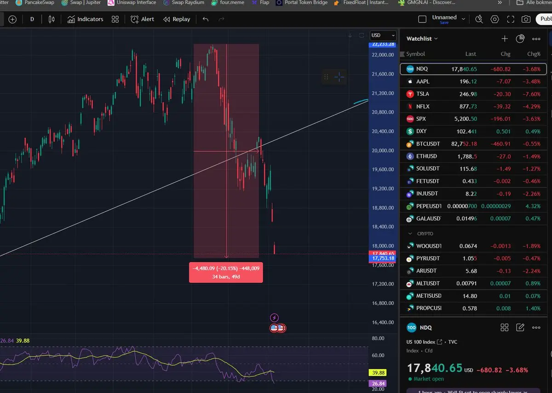Screen dimensions: 552x393
Task: Expand the Watchlist name dropdown
Action: pyautogui.click(x=422, y=39)
